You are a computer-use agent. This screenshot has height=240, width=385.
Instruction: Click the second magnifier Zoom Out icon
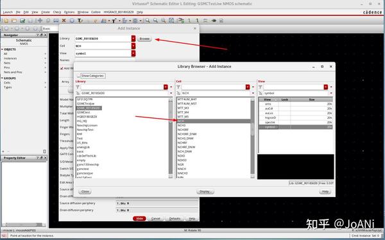point(155,21)
